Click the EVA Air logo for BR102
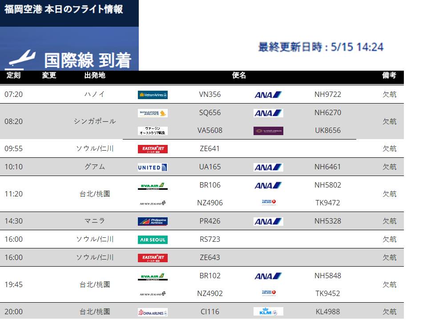This screenshot has width=427, height=320. [x=153, y=276]
